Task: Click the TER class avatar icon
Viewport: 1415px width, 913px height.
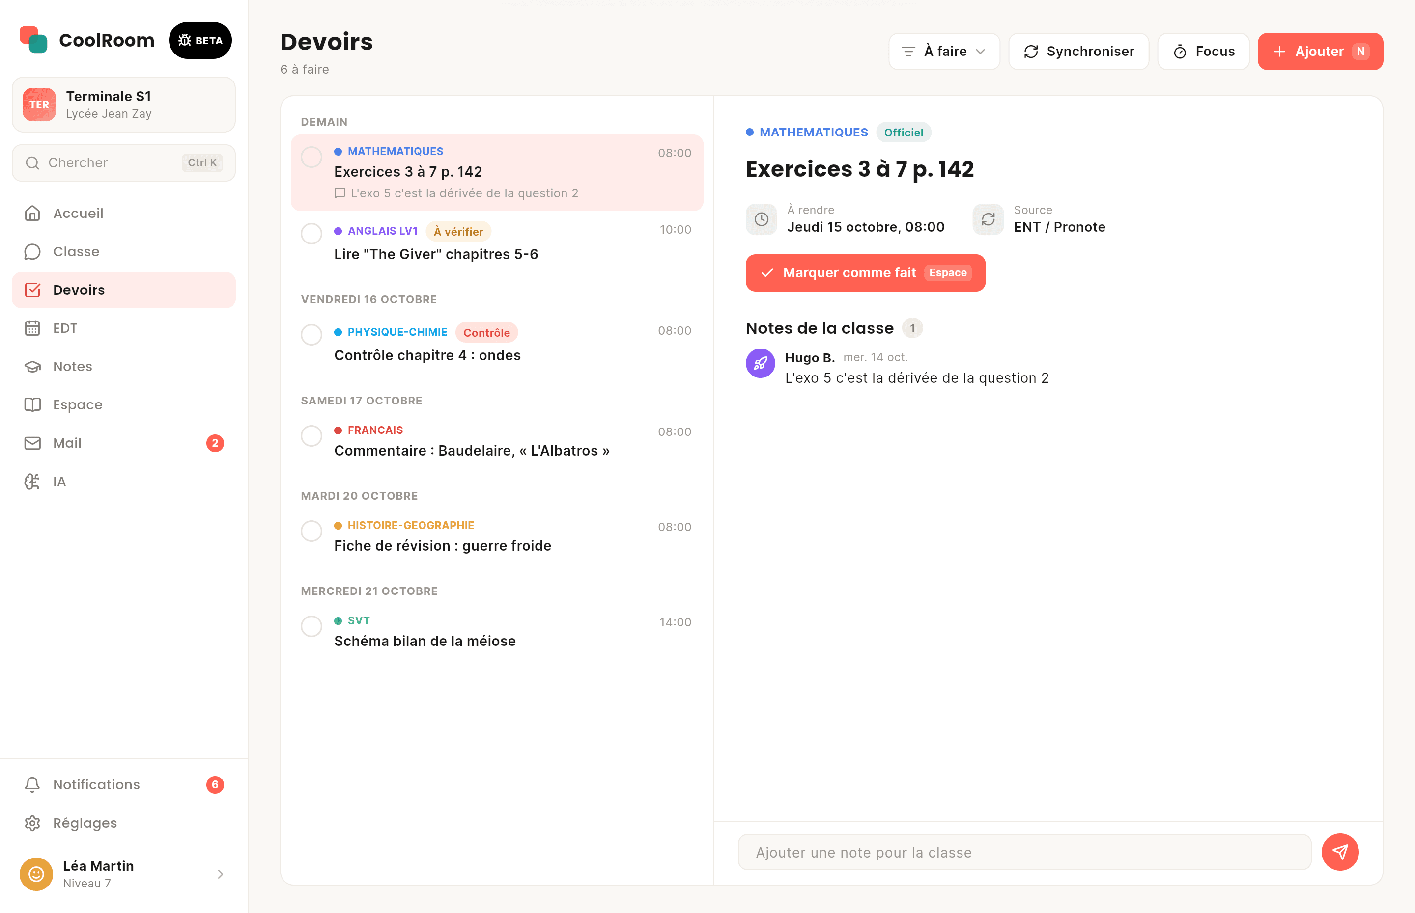Action: [x=39, y=105]
